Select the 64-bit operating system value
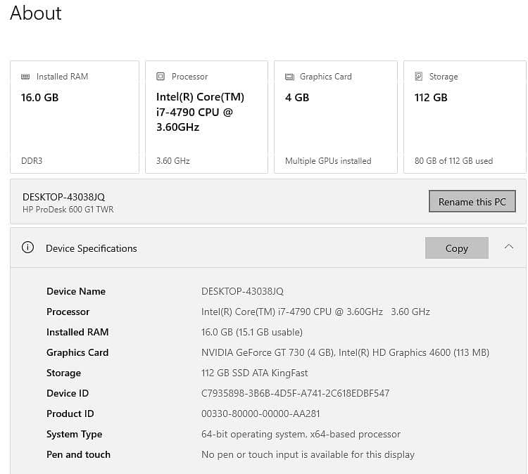 click(301, 435)
